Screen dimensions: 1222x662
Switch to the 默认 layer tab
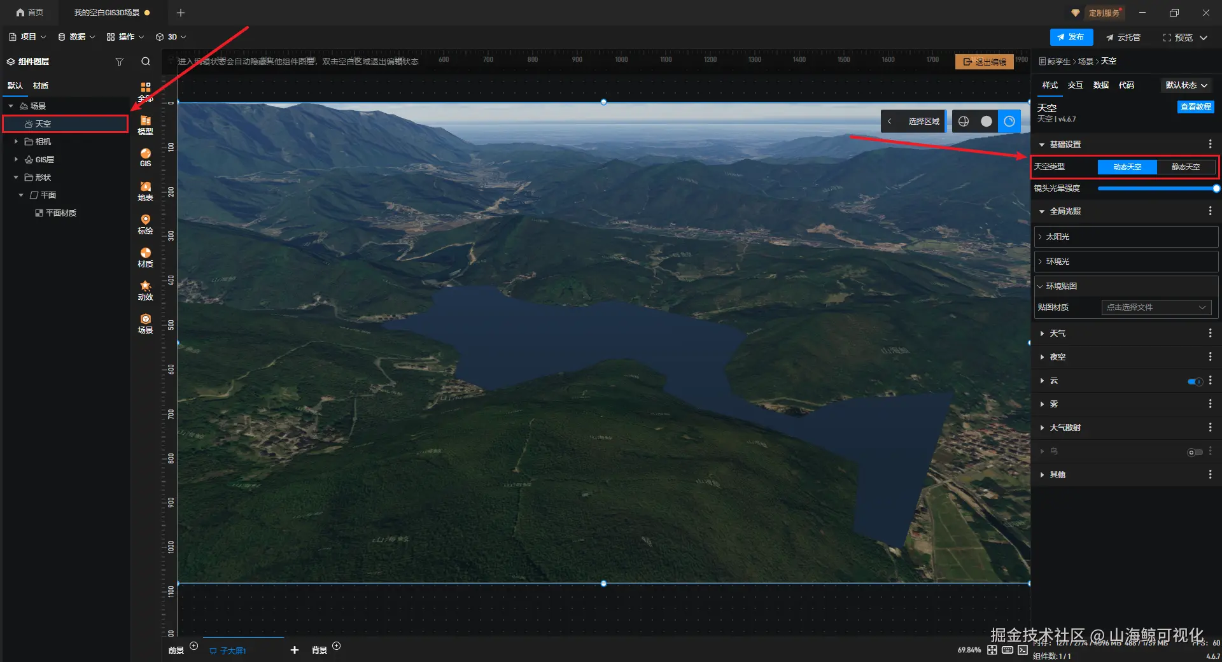15,86
